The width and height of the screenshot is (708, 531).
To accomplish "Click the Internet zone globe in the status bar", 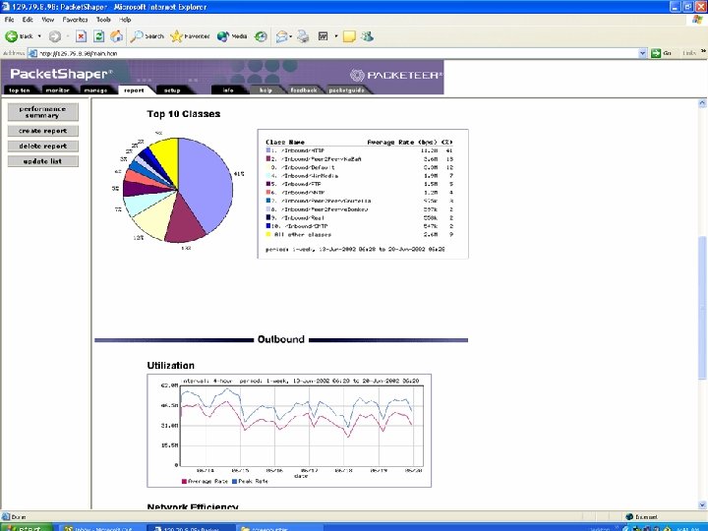I will coord(629,516).
